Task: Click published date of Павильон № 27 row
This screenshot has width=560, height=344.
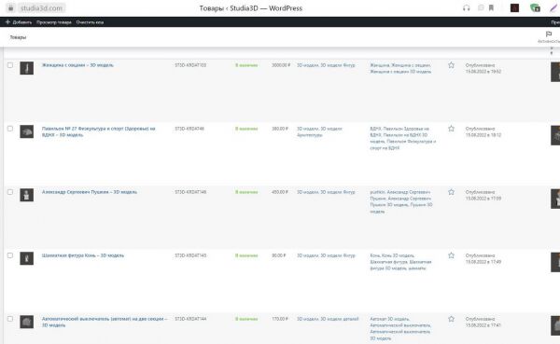Action: [483, 131]
